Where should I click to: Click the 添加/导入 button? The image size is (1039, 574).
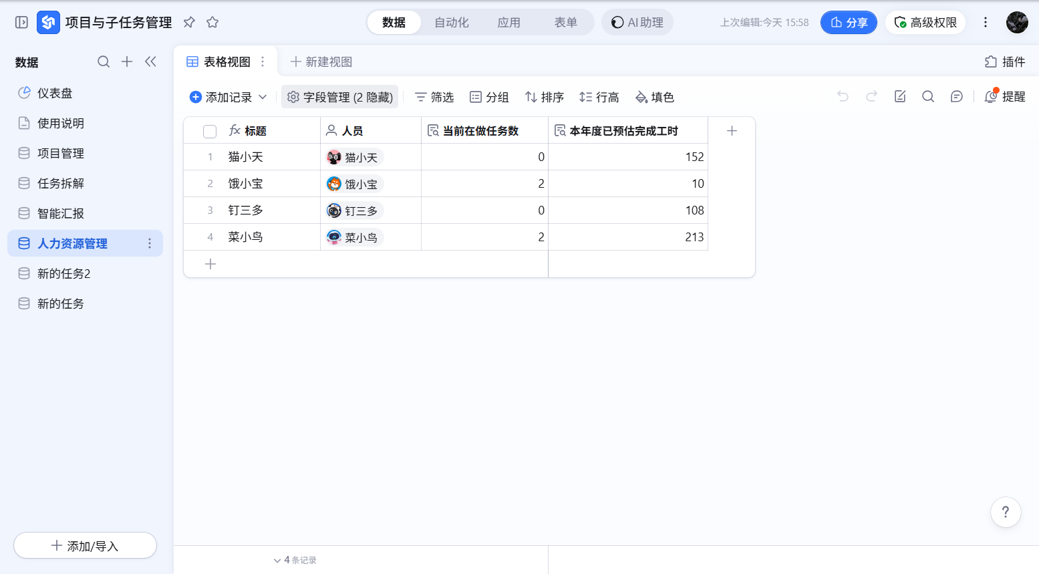click(x=85, y=545)
